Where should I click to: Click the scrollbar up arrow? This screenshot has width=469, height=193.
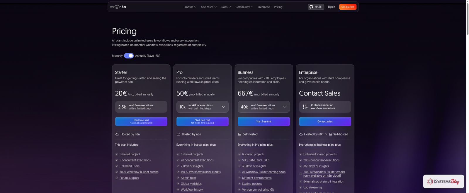[468, 1]
